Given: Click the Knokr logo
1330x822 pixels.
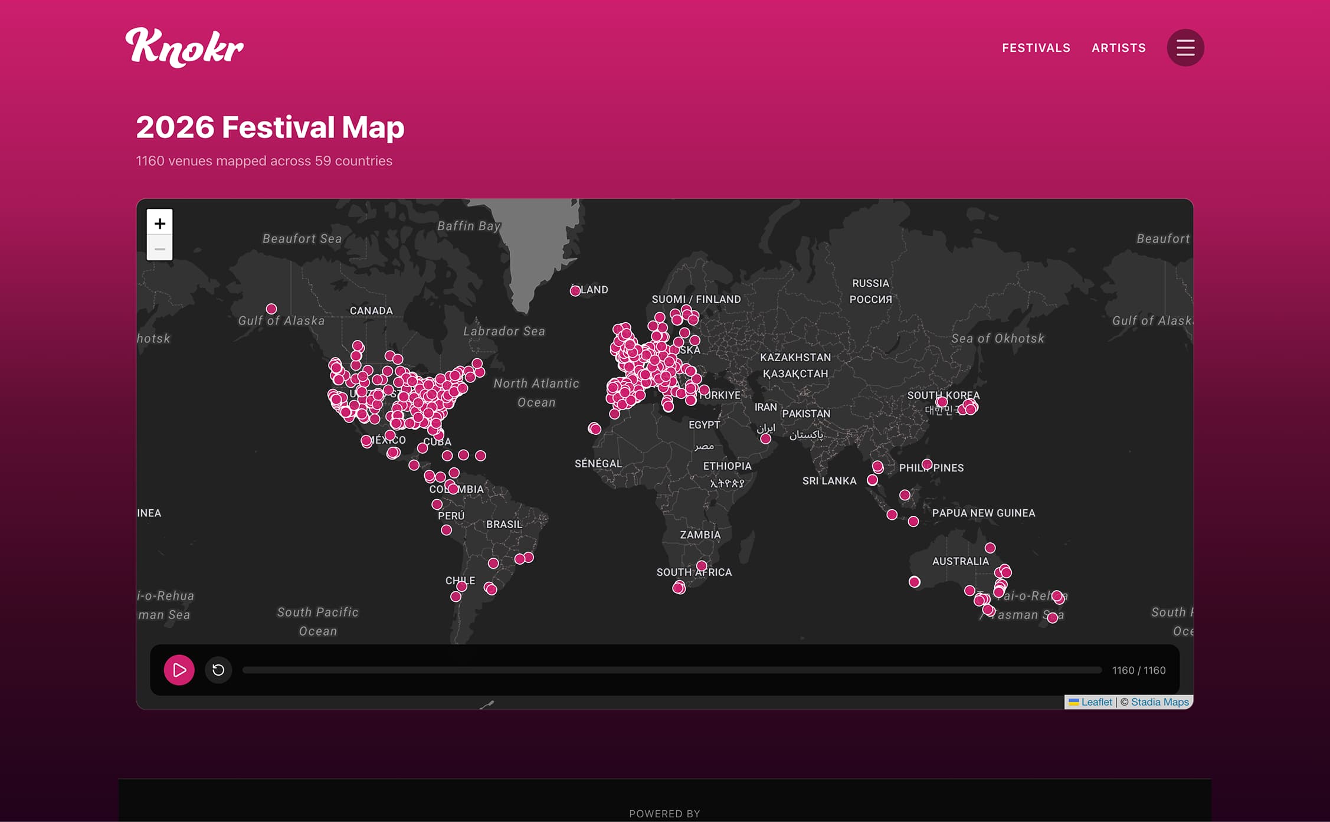Looking at the screenshot, I should tap(184, 47).
